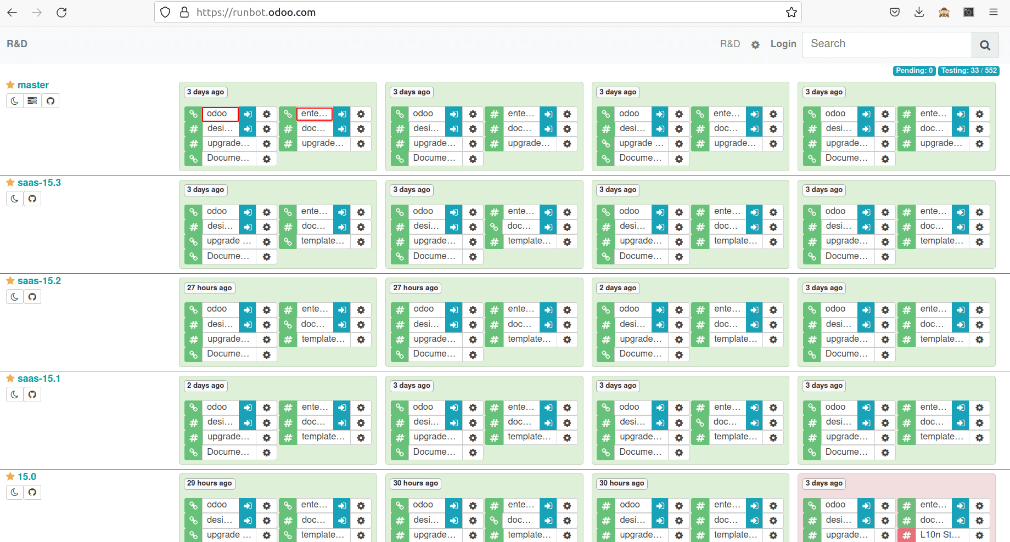Open the GitHub icon under master

coord(50,101)
